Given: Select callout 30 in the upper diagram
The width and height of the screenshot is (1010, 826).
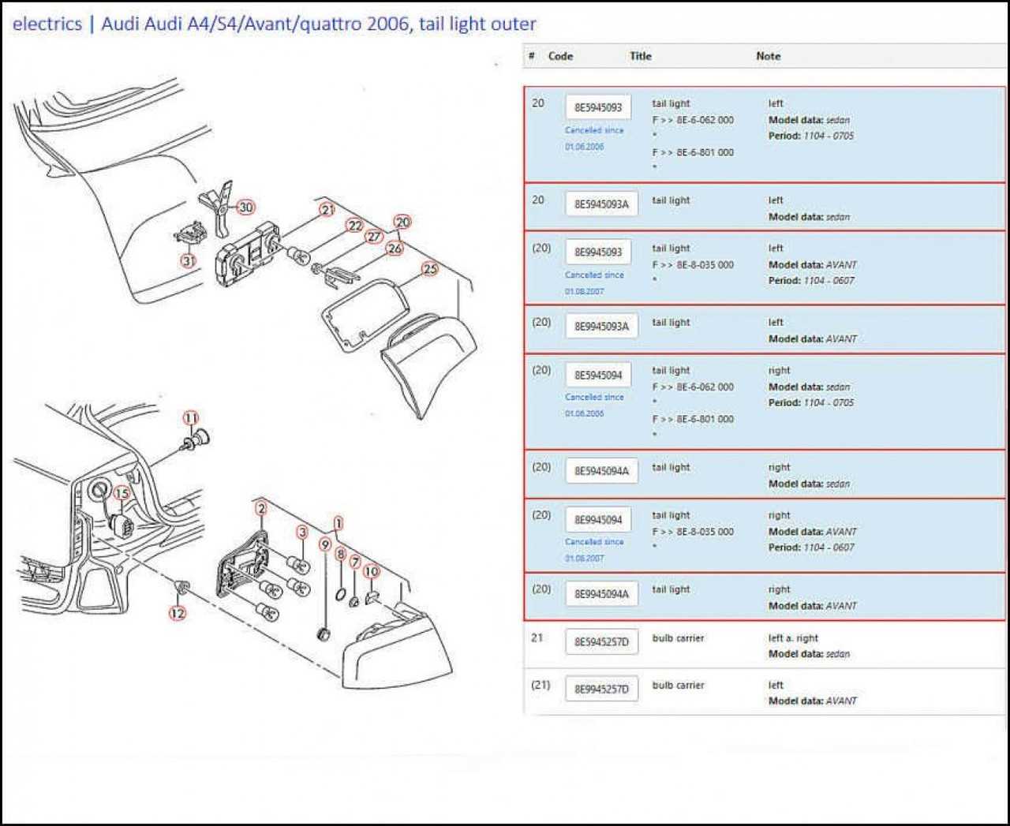Looking at the screenshot, I should 246,207.
